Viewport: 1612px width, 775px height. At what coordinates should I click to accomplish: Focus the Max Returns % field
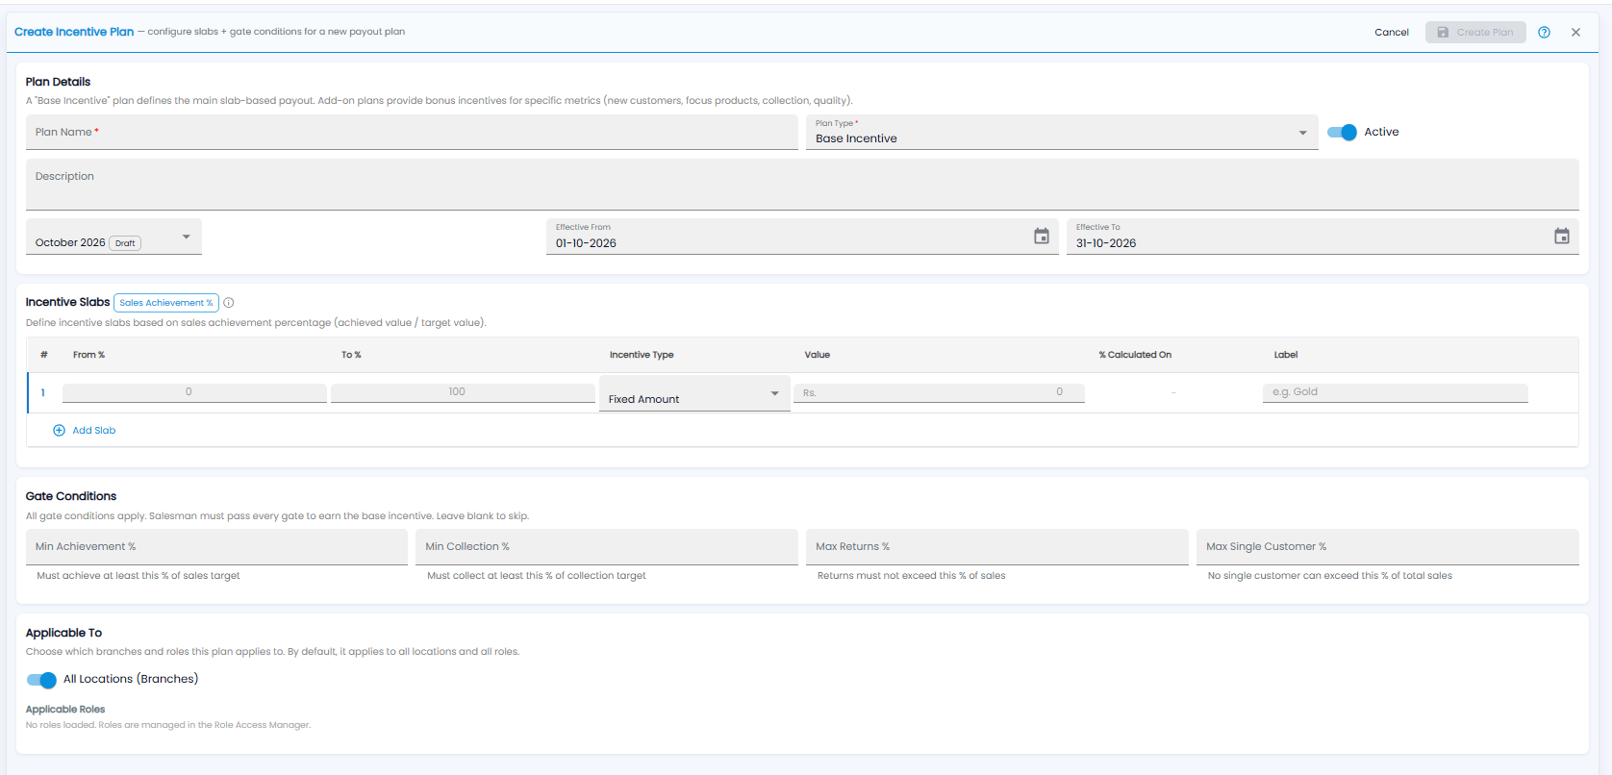coord(997,547)
